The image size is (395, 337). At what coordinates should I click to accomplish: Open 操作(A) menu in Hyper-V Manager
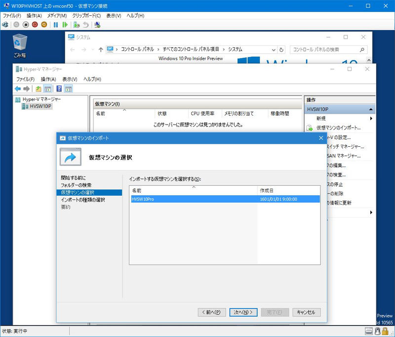click(48, 79)
